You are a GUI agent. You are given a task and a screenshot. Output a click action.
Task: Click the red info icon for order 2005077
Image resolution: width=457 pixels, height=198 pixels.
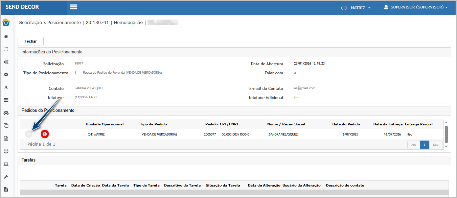click(x=45, y=134)
